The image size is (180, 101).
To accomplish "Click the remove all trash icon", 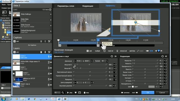I will (x=117, y=51).
